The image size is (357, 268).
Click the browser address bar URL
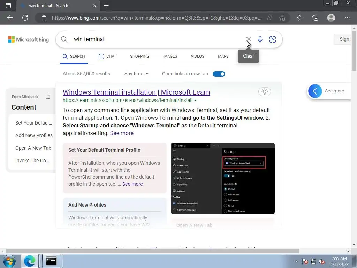click(157, 18)
